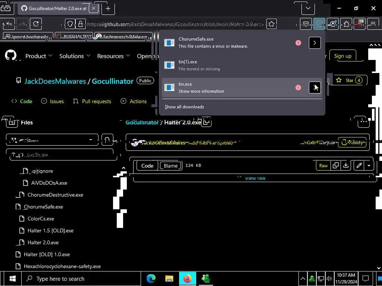Copy raw file contents icon
The height and width of the screenshot is (286, 382).
pyautogui.click(x=336, y=165)
